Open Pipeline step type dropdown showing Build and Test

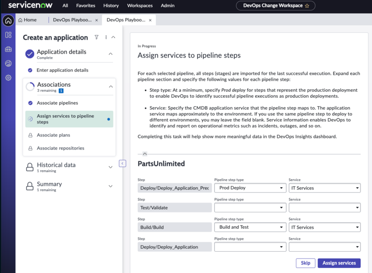tap(250, 227)
